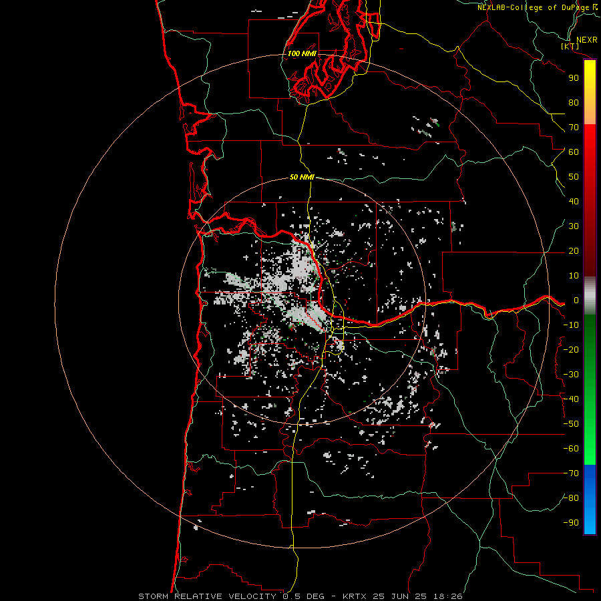Click the 70 value on the velocity scale

pyautogui.click(x=574, y=128)
